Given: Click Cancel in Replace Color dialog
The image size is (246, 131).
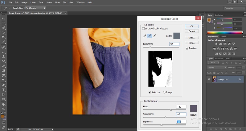Looking at the screenshot, I should point(192,31).
